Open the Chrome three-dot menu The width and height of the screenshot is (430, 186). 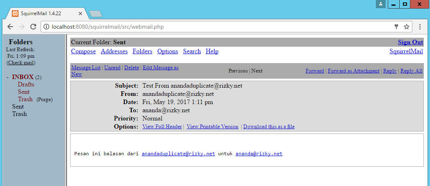click(420, 27)
